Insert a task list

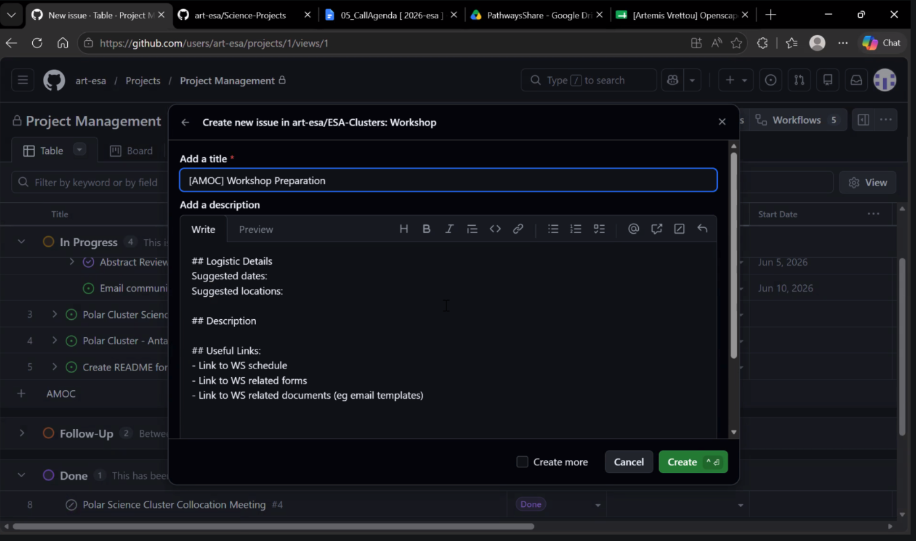coord(599,229)
